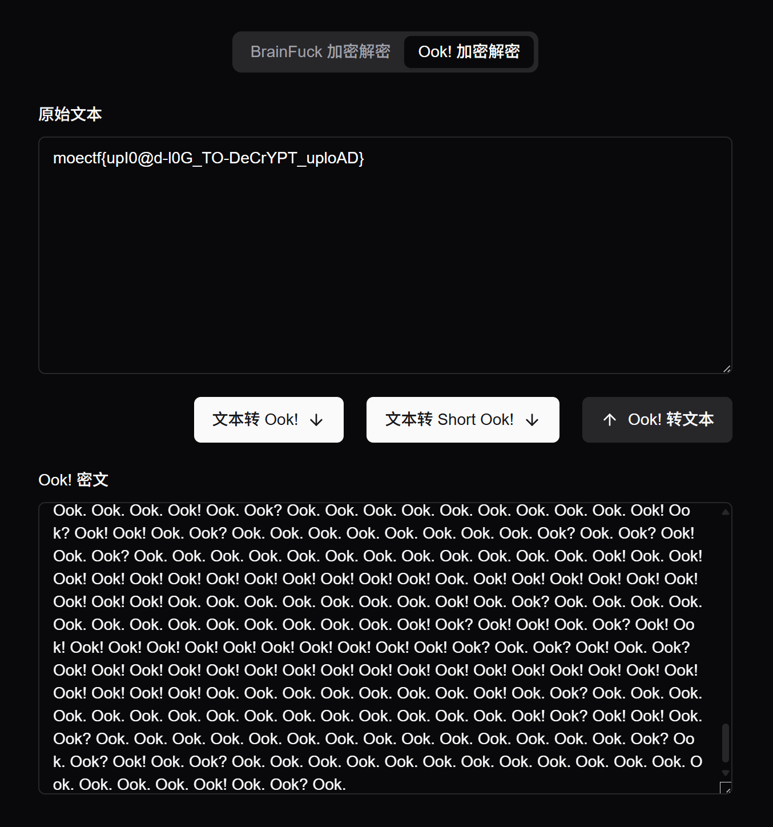Click the down arrow icon beside Short Ook!
The width and height of the screenshot is (773, 827).
pyautogui.click(x=532, y=420)
